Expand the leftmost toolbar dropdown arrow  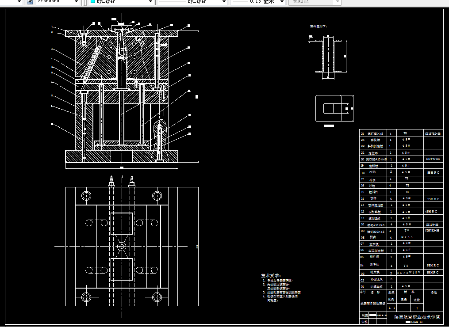coord(19,2)
